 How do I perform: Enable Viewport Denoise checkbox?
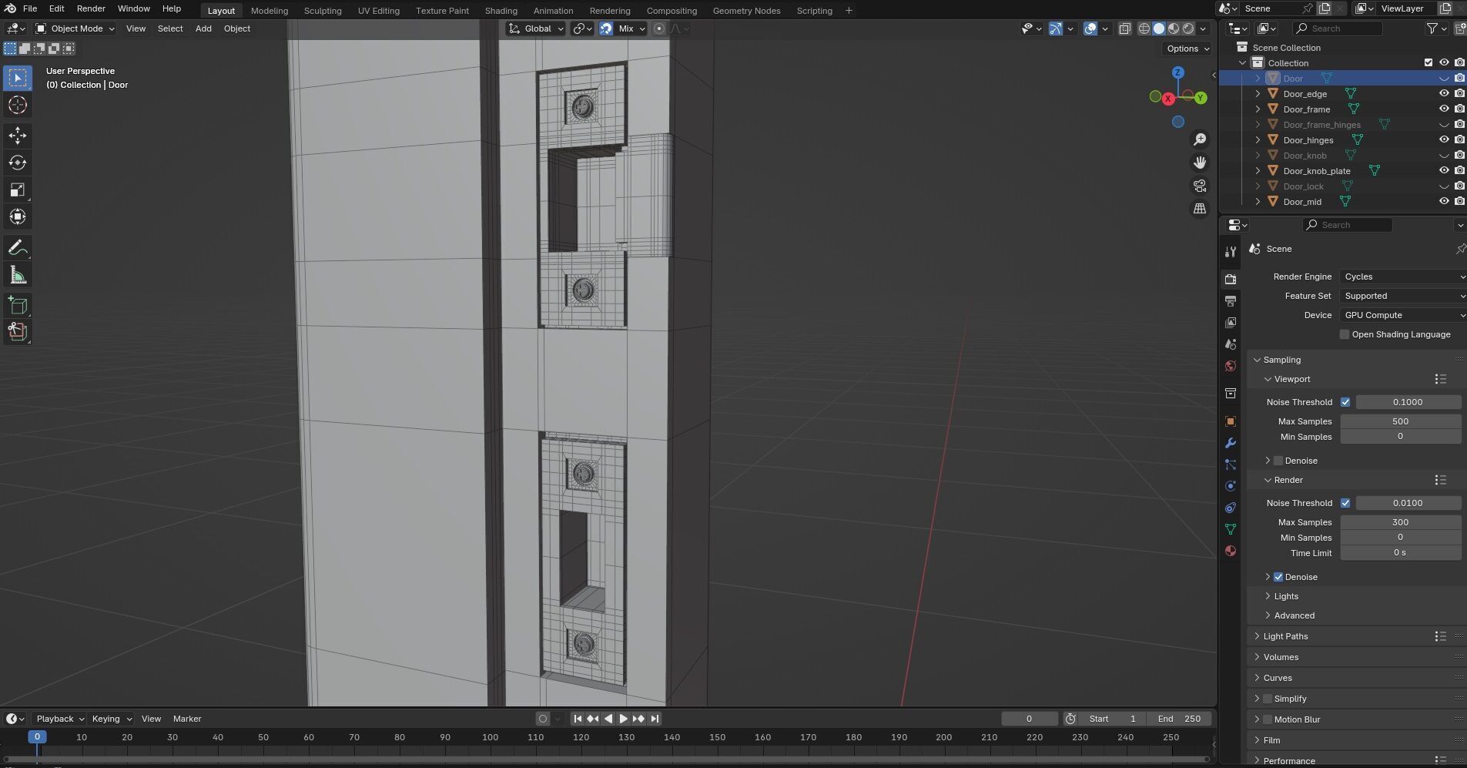point(1278,461)
